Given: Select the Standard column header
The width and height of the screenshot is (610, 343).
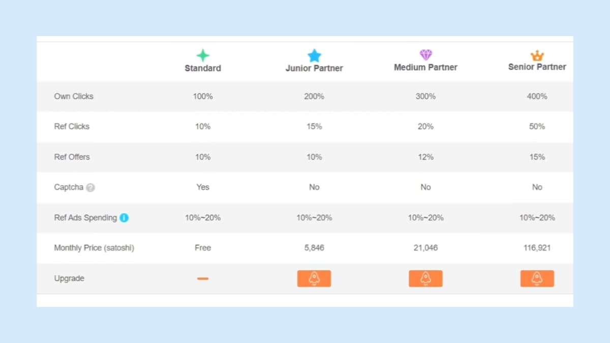Looking at the screenshot, I should (203, 68).
